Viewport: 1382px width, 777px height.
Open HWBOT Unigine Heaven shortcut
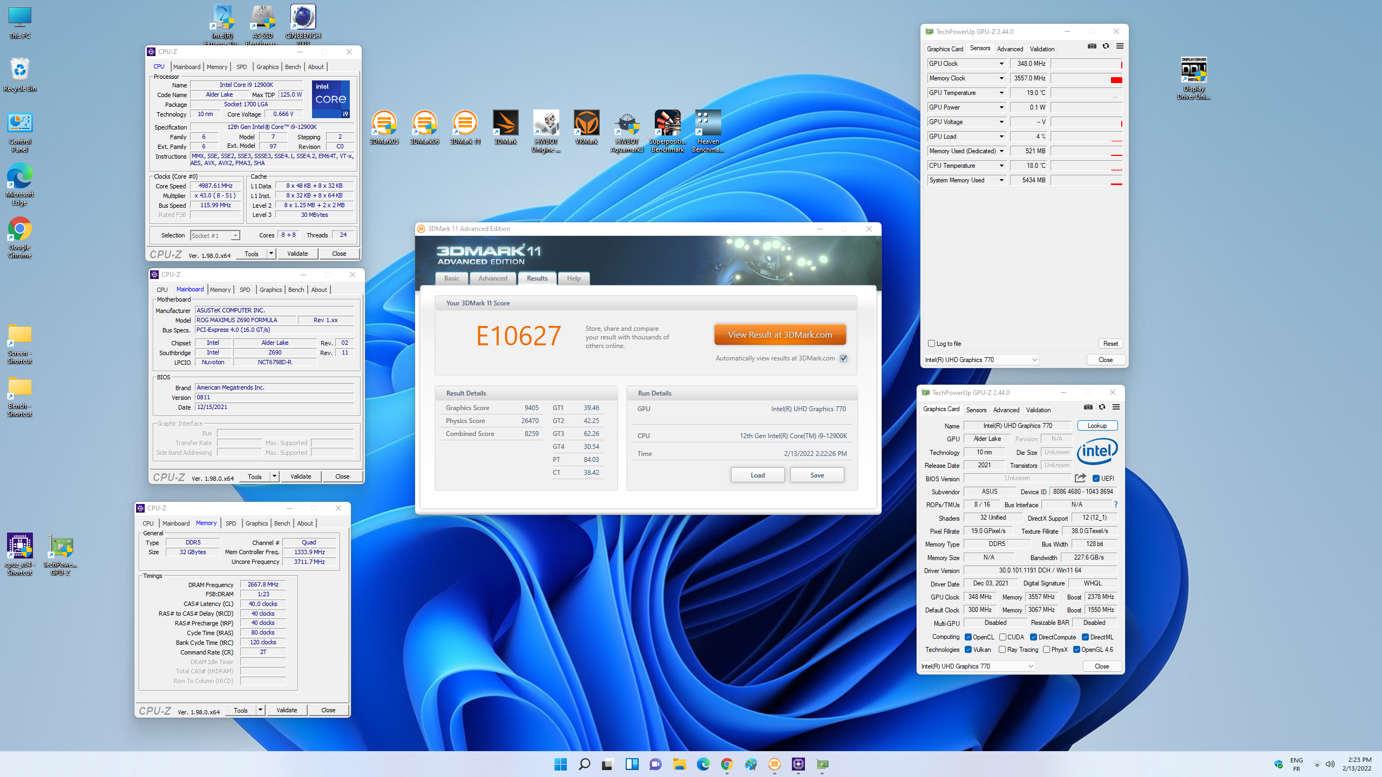[546, 131]
